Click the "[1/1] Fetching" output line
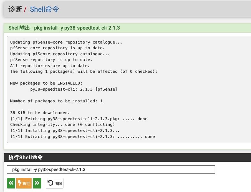This screenshot has height=192, width=251. tap(79, 119)
